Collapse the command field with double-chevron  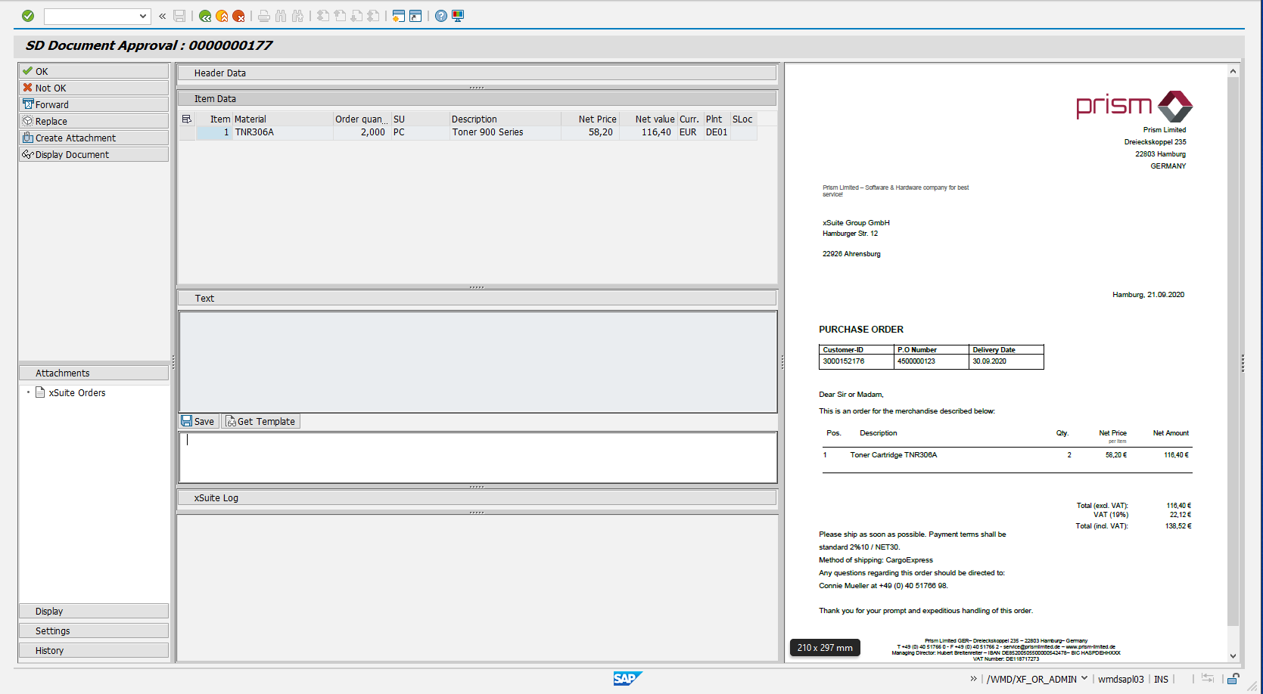point(162,16)
